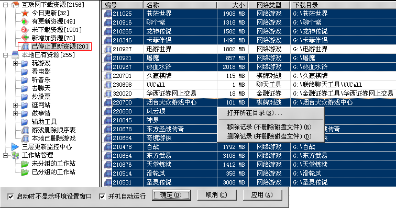
Task: Sort by the 网络类型 column header
Action: pyautogui.click(x=269, y=5)
